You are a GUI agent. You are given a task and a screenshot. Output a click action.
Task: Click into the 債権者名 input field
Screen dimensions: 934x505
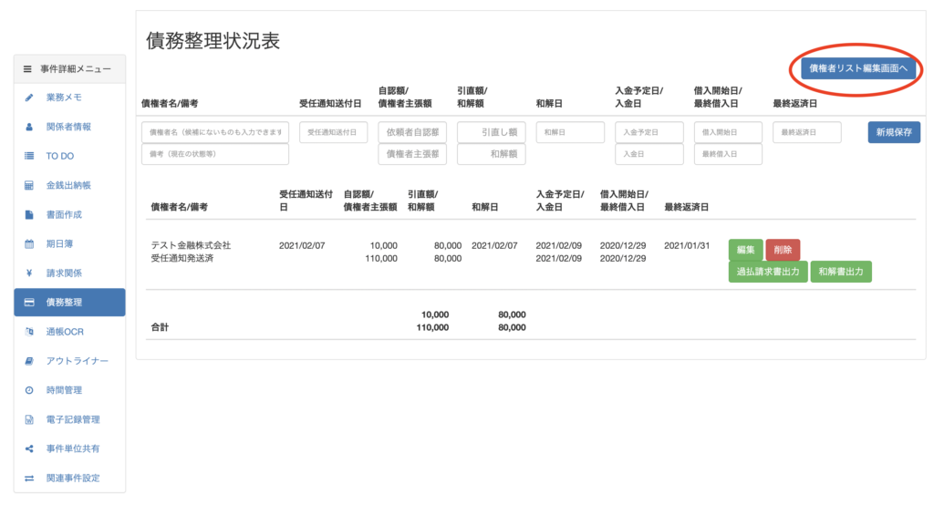point(215,132)
